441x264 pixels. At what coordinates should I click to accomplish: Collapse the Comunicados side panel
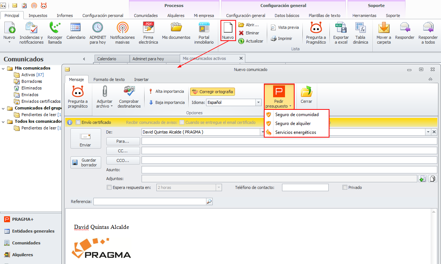click(x=84, y=59)
